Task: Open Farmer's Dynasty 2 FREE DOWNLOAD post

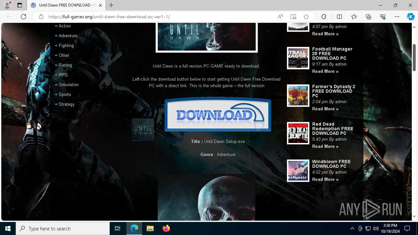Action: click(333, 91)
